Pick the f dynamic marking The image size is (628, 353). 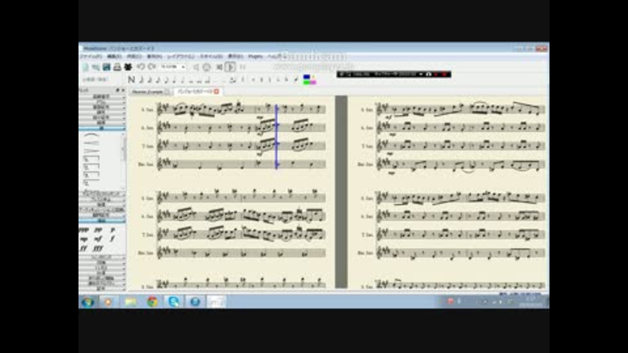[x=113, y=239]
